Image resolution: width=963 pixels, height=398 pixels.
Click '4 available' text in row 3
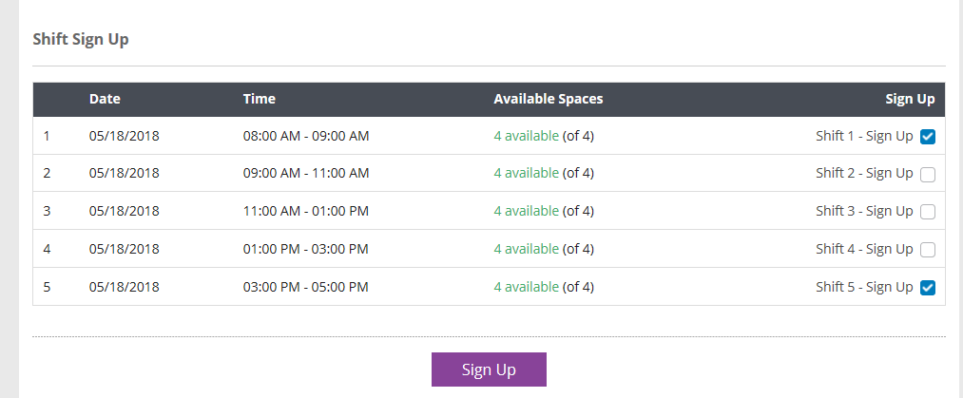pos(527,211)
